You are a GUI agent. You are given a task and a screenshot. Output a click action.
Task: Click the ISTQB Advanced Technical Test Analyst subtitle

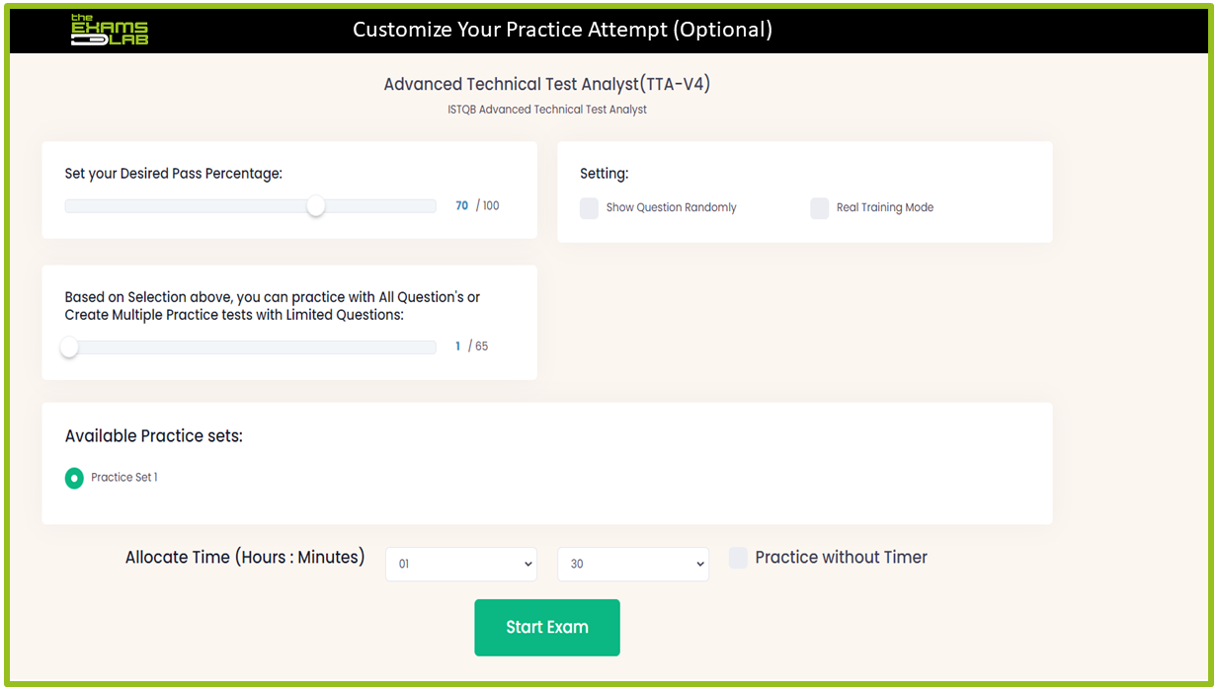point(546,110)
